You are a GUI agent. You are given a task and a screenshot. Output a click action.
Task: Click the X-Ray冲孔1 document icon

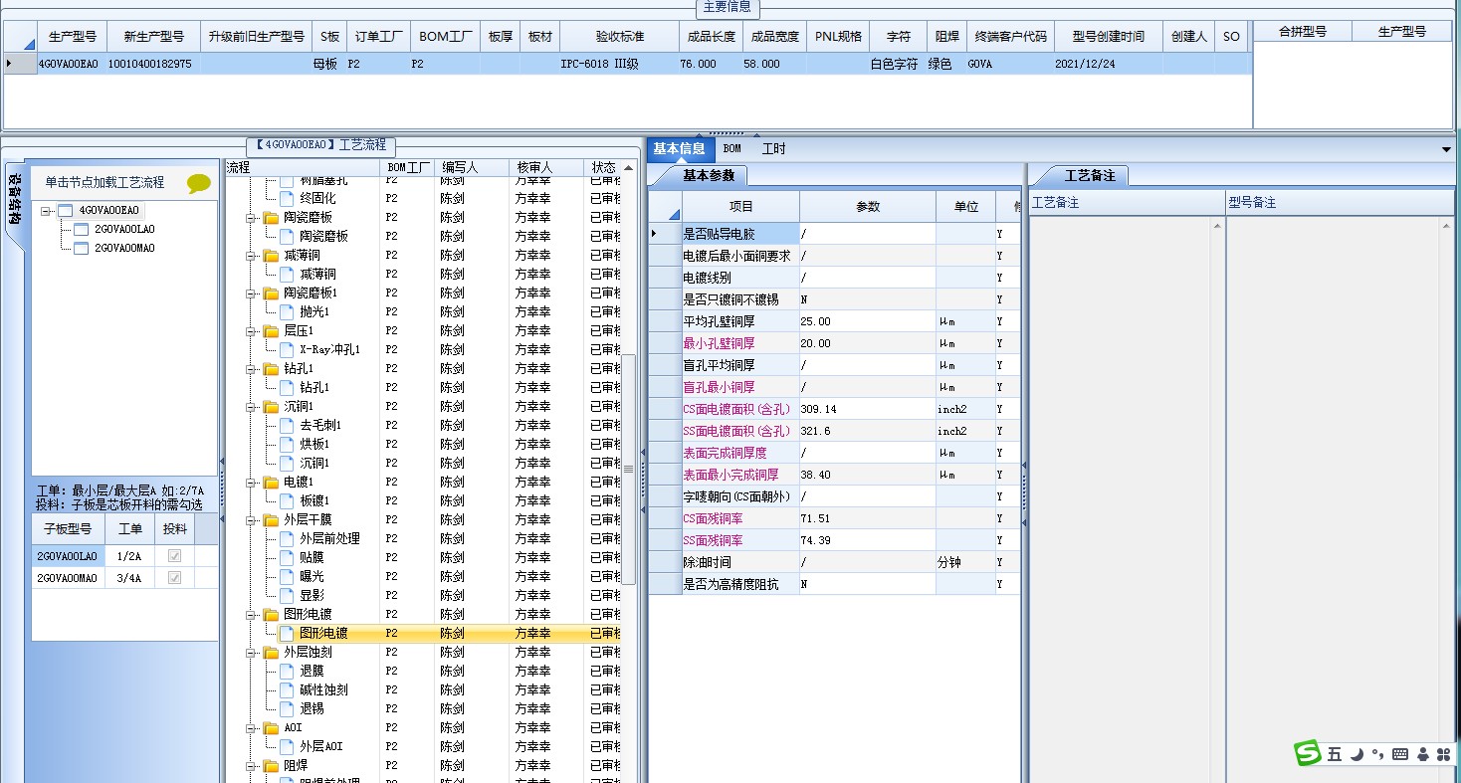click(x=288, y=350)
